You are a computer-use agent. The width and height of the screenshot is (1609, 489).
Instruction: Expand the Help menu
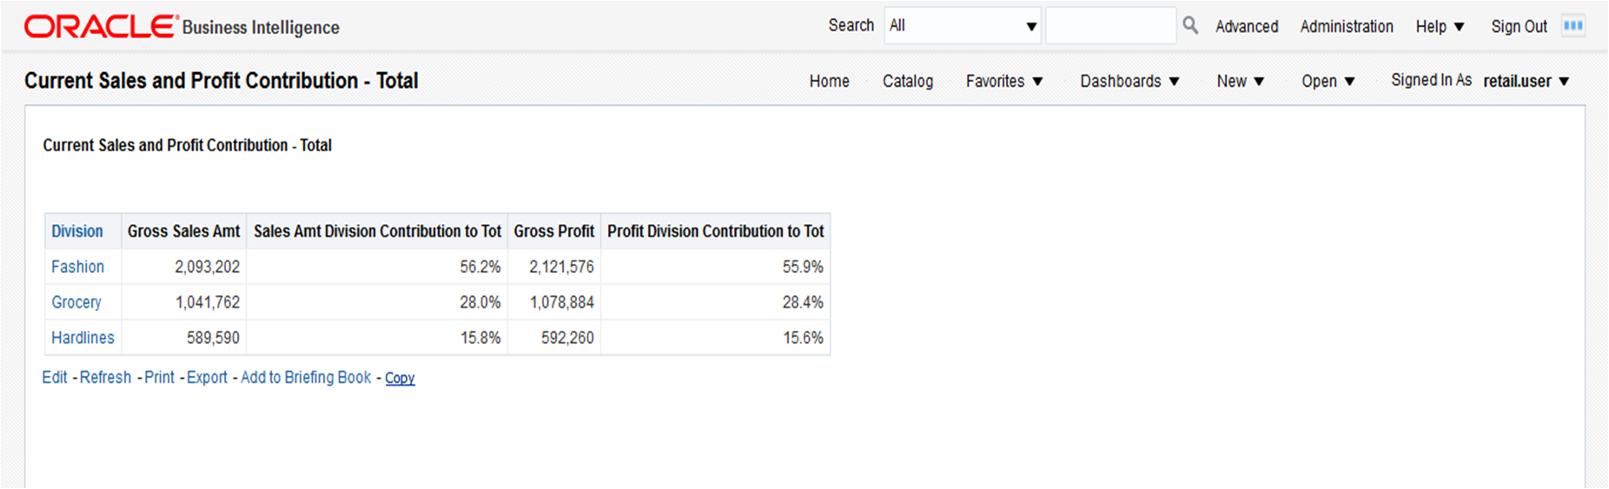coord(1440,27)
